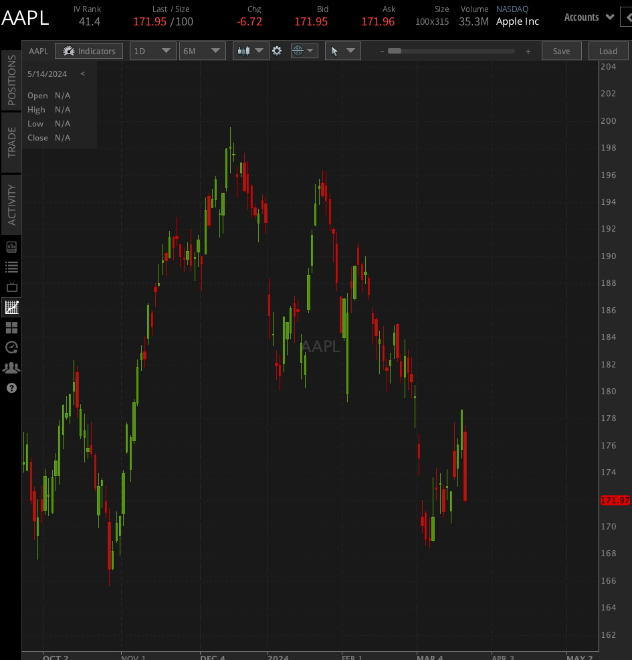Click the large AAPL ticker in header
632x660 pixels.
(x=25, y=18)
